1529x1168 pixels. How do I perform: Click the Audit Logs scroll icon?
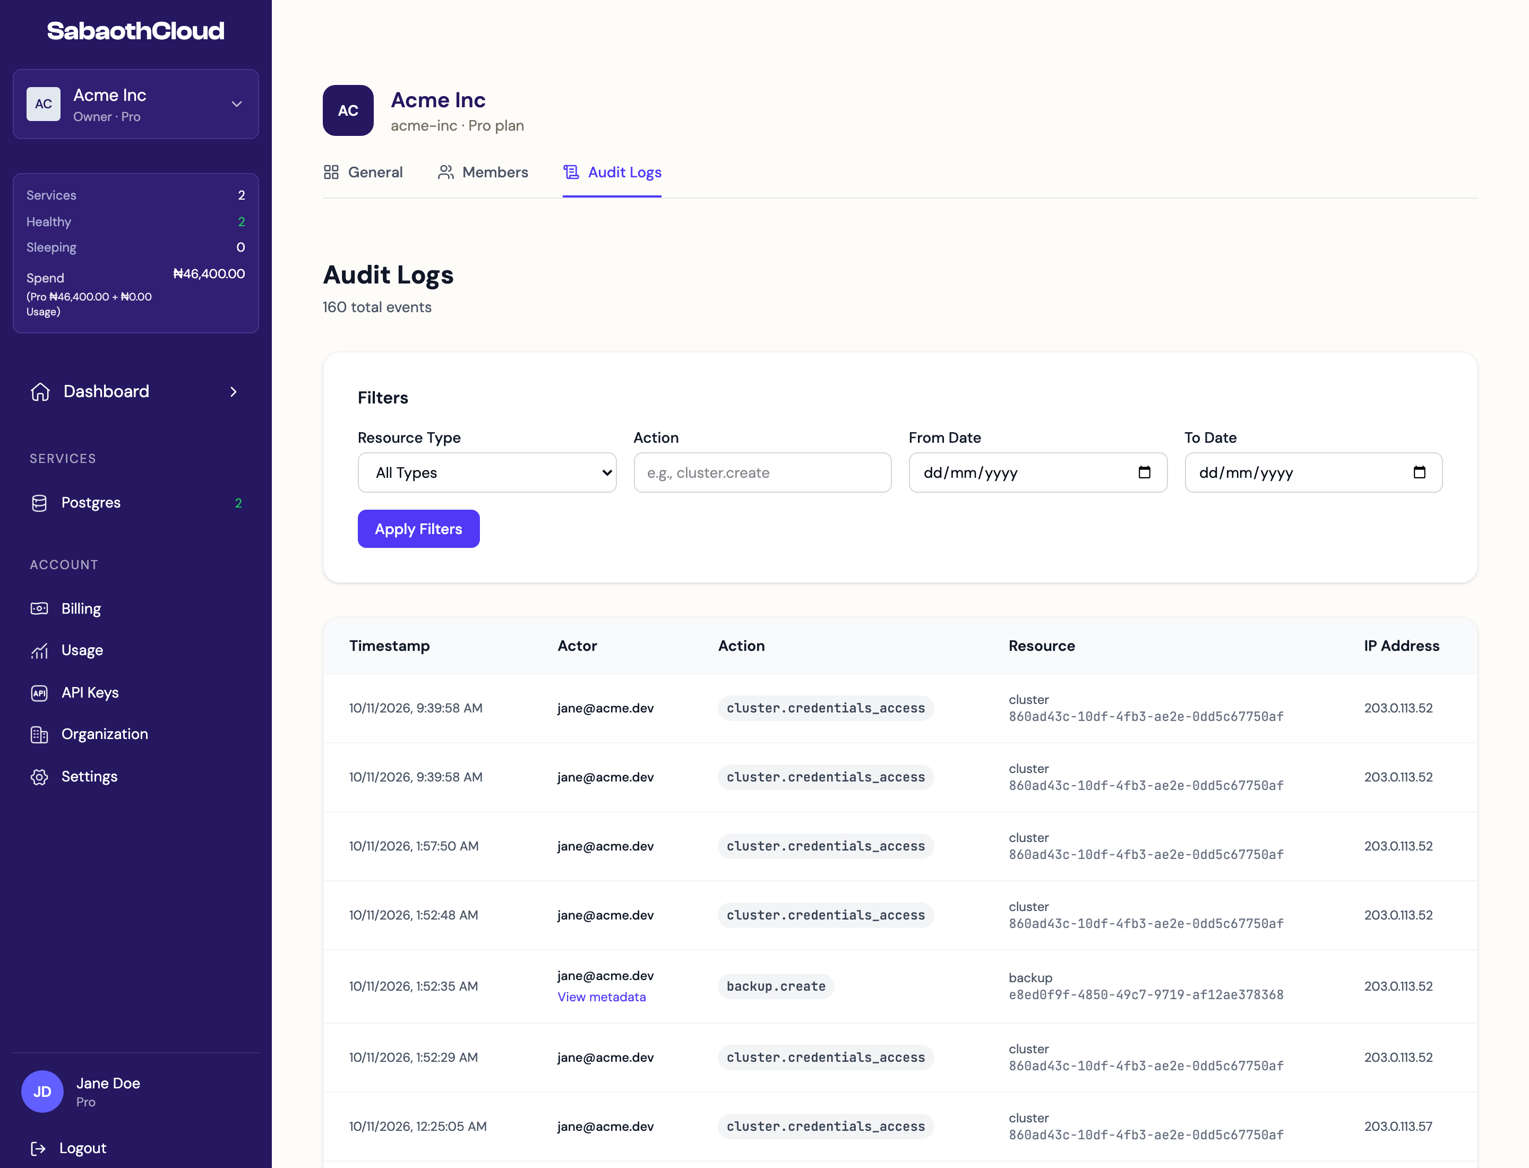tap(571, 171)
